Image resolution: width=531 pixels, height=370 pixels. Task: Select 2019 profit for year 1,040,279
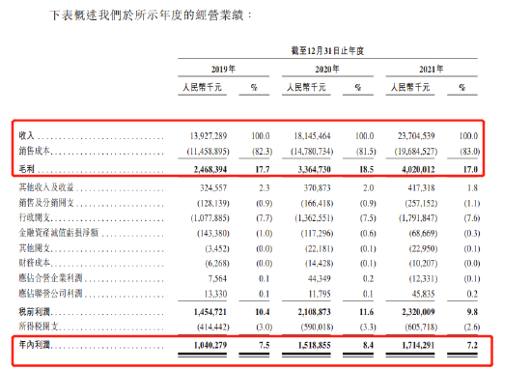point(210,345)
